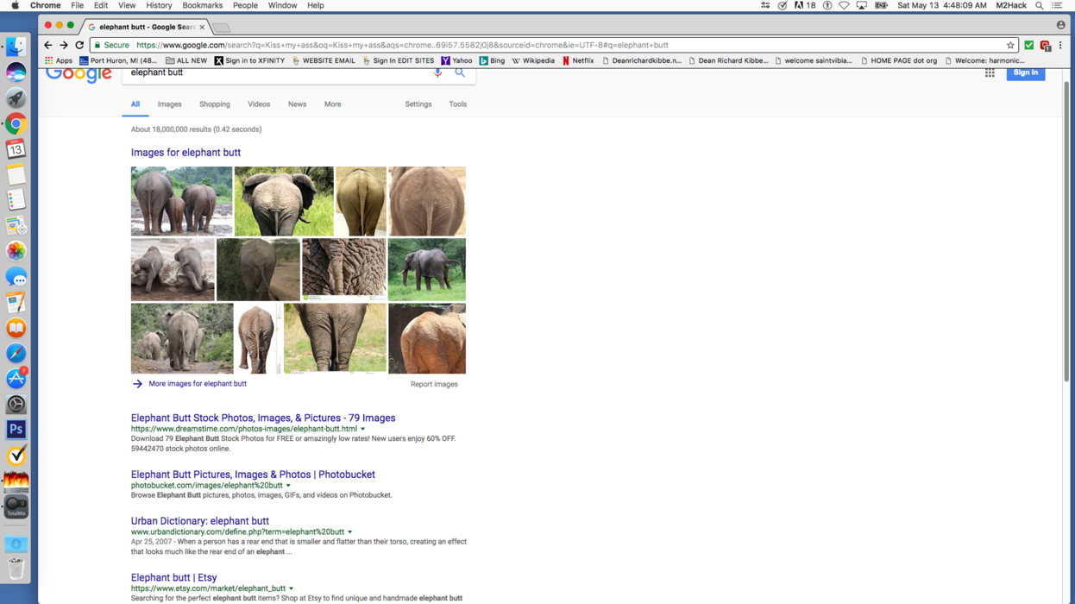Open TotalMix from the Dock
Image resolution: width=1075 pixels, height=604 pixels.
[x=16, y=506]
